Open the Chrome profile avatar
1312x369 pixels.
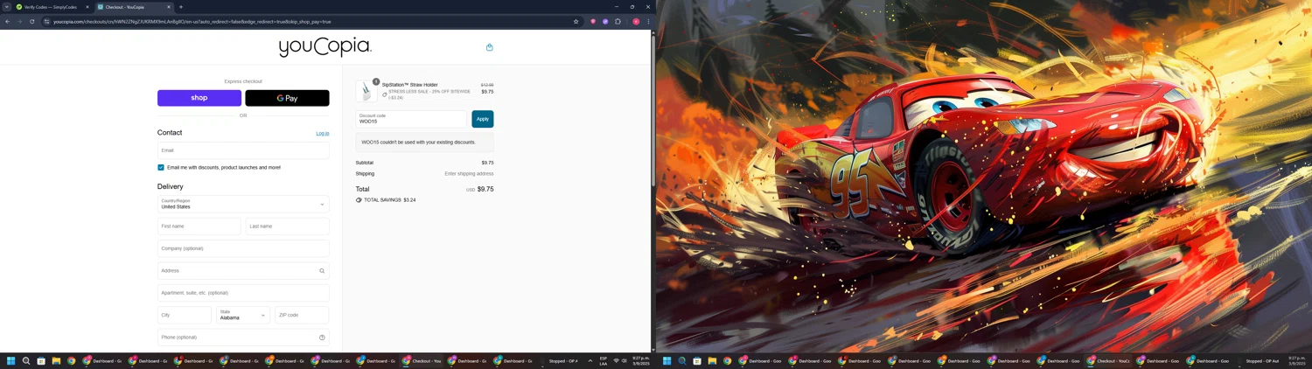pos(636,21)
